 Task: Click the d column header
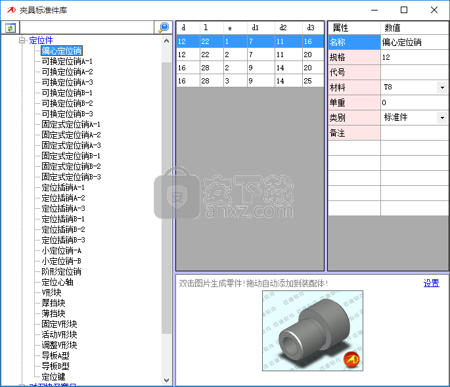click(188, 28)
